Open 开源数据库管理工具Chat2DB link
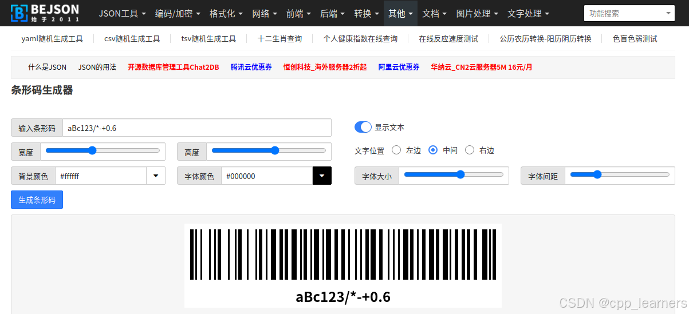 click(174, 67)
